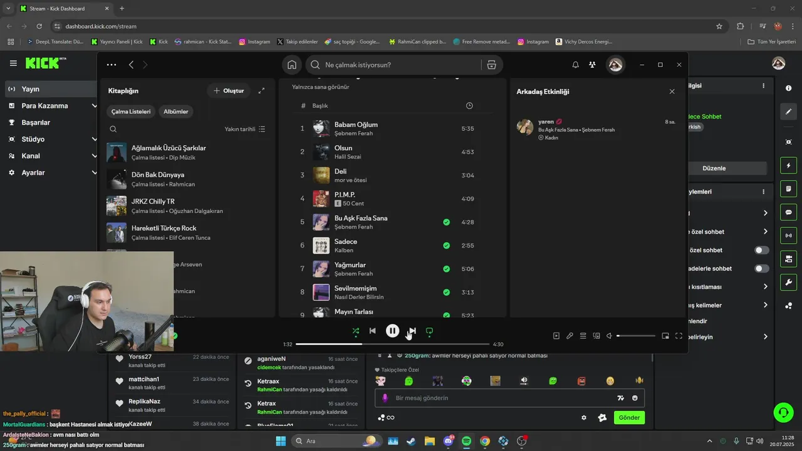802x451 pixels.
Task: Open Spotify notifications bell
Action: point(575,65)
